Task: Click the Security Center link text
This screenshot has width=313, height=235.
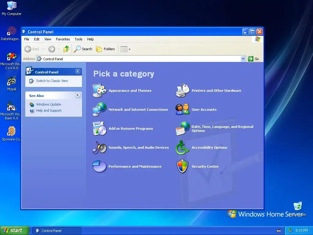Action: pyautogui.click(x=205, y=166)
